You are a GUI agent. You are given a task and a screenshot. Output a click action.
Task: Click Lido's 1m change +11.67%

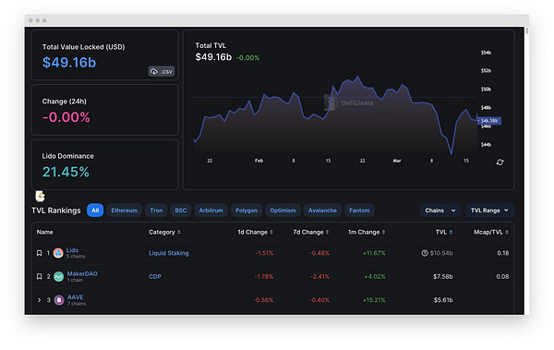coord(374,253)
